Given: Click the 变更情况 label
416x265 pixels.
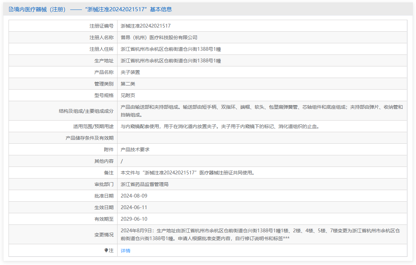Looking at the screenshot, I should coord(104,235).
